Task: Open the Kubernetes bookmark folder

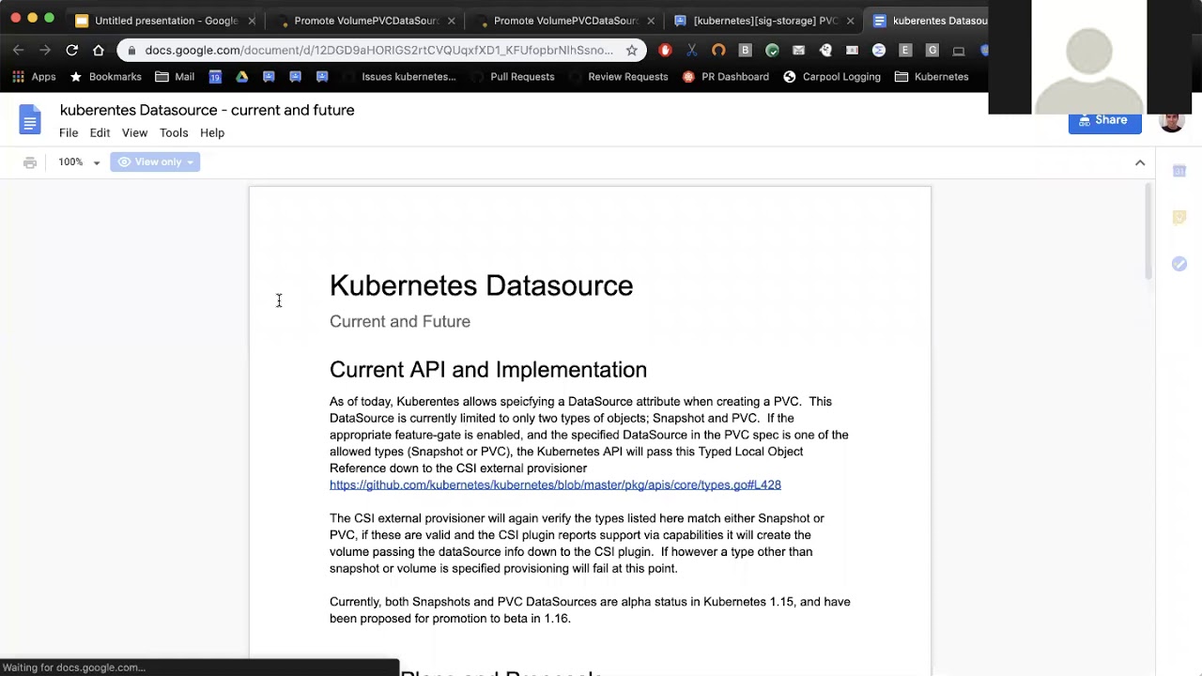Action: point(932,77)
